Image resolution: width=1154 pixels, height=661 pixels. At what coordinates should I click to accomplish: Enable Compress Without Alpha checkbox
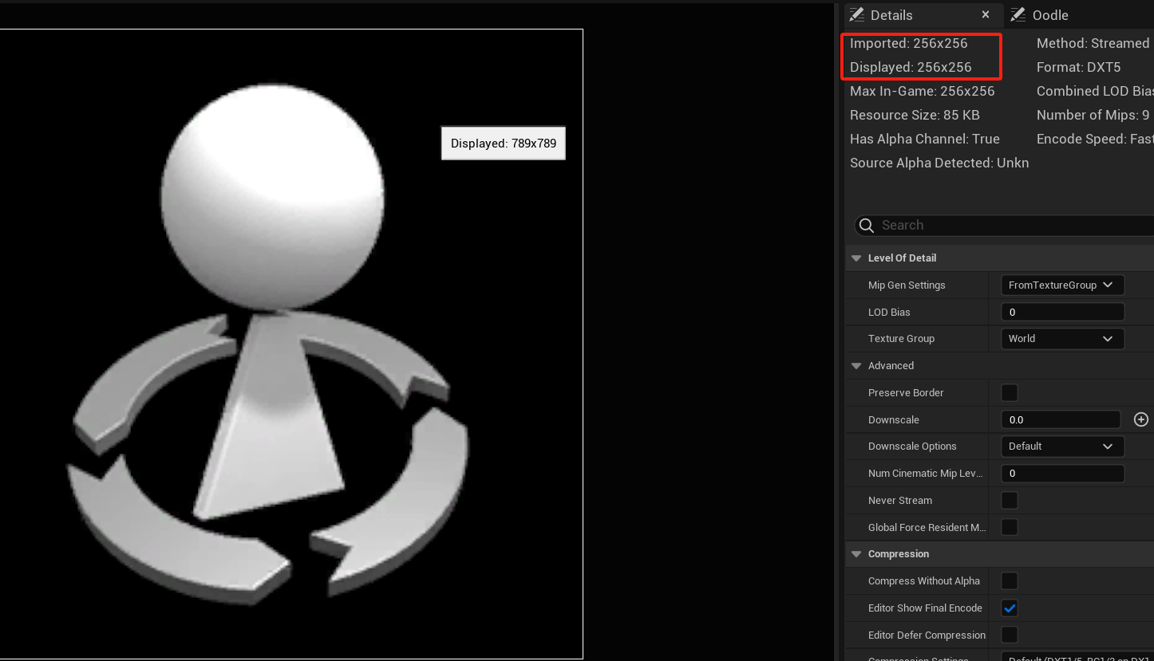click(x=1010, y=580)
